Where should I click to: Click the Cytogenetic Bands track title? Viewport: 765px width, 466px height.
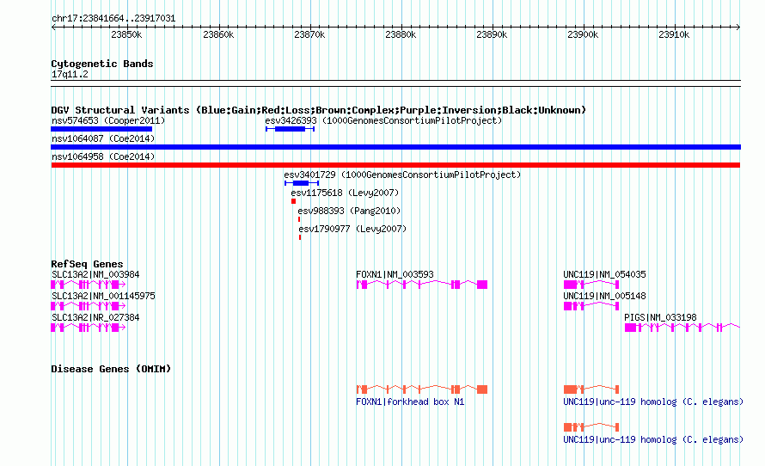click(x=102, y=64)
